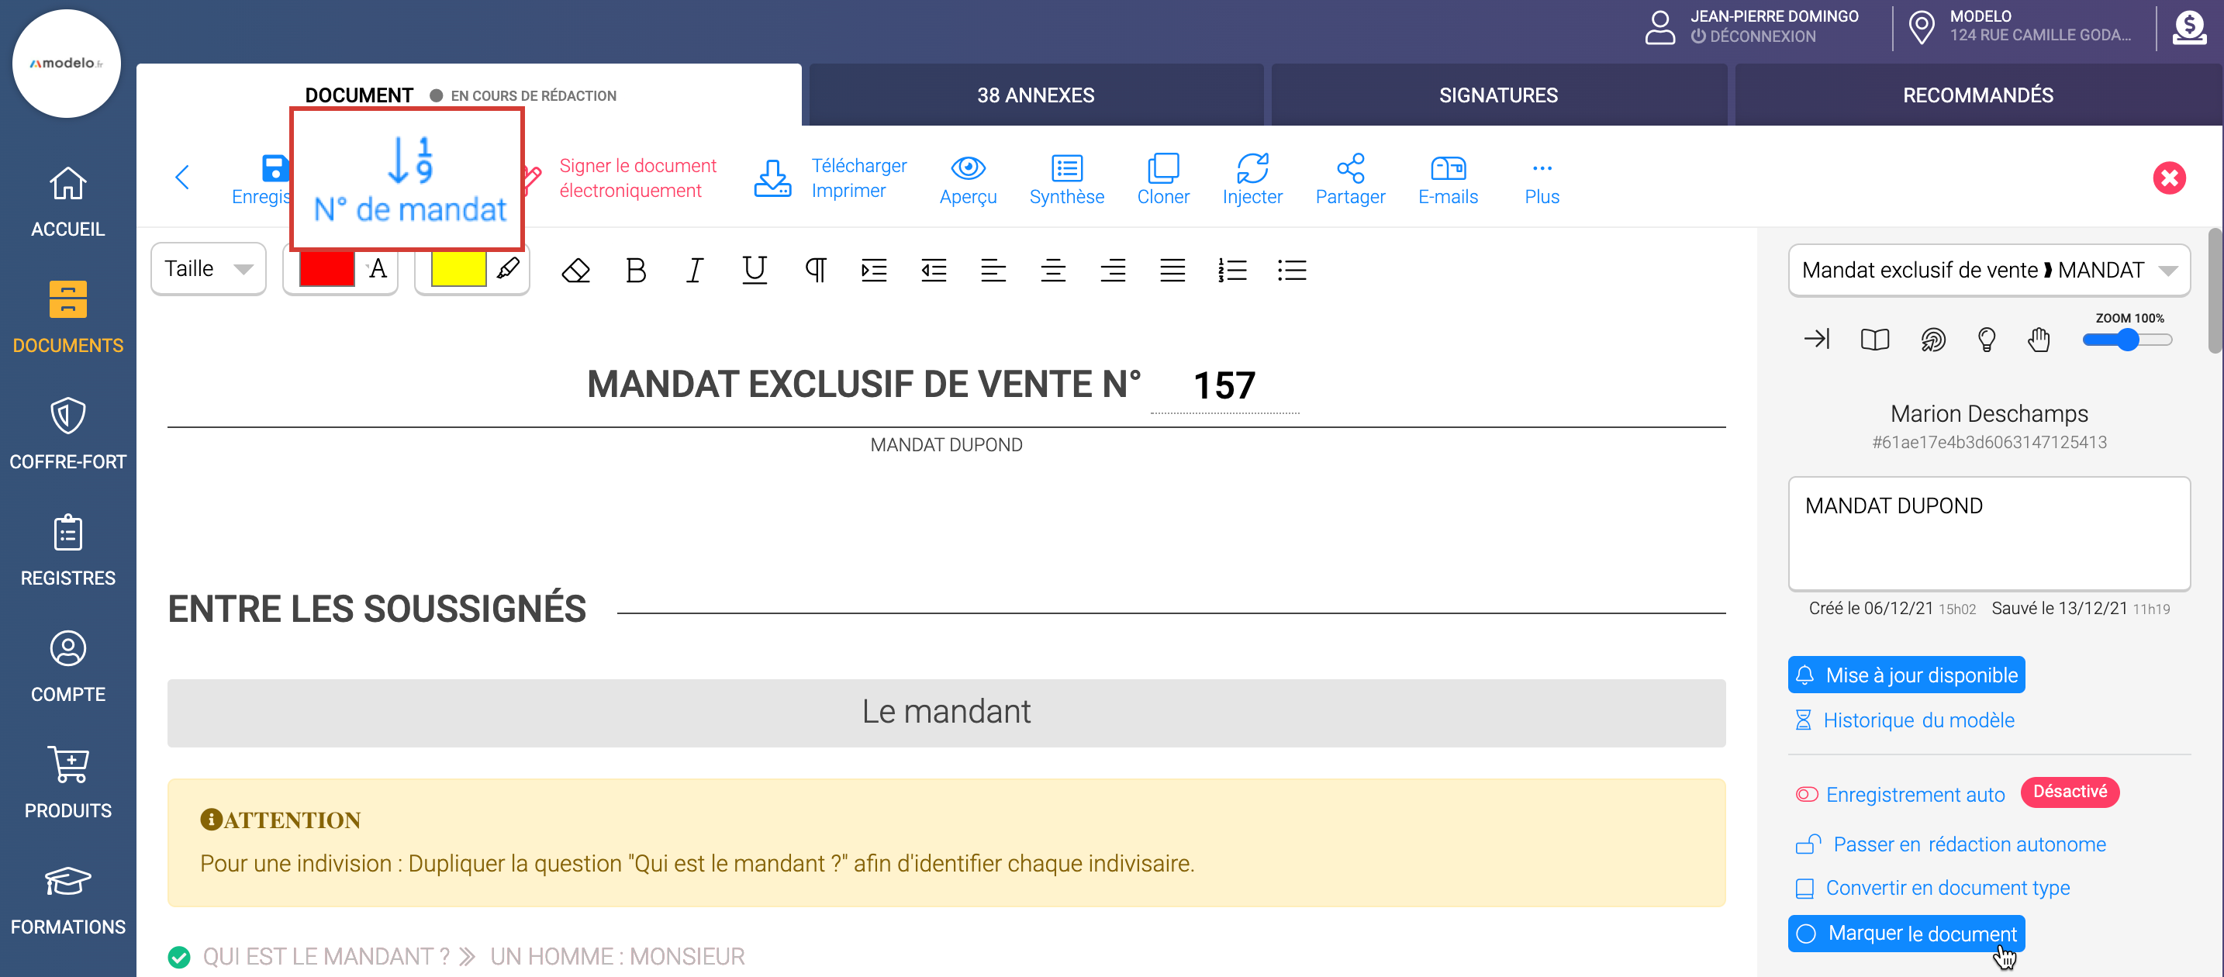Switch to the 38 Annexes tab

pos(1035,95)
